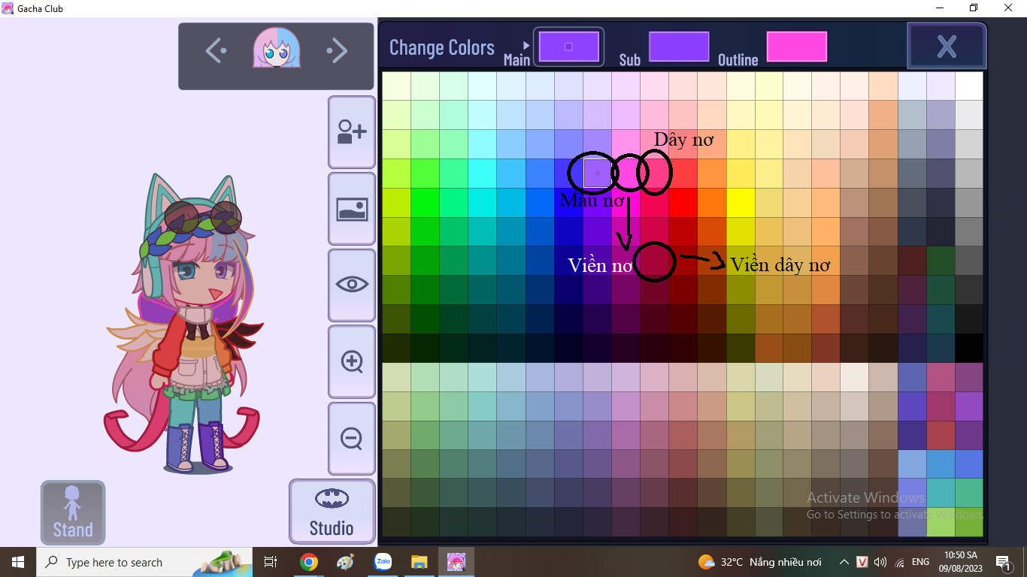Pick the pure white swatch
1027x577 pixels.
click(969, 86)
